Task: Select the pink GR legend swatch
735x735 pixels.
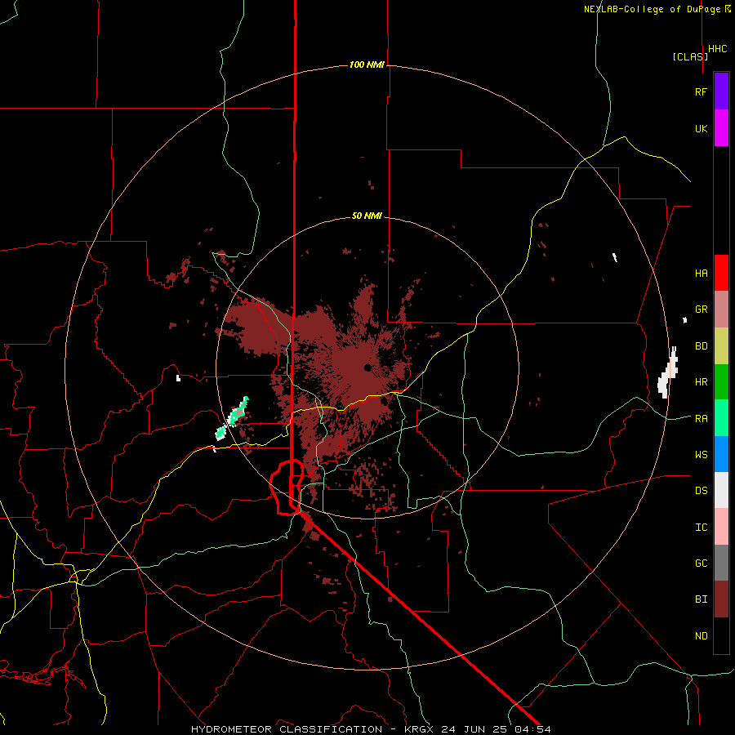Action: click(721, 310)
